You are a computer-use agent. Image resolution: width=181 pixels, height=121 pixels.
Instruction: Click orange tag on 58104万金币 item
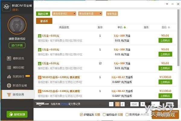click(x=40, y=77)
